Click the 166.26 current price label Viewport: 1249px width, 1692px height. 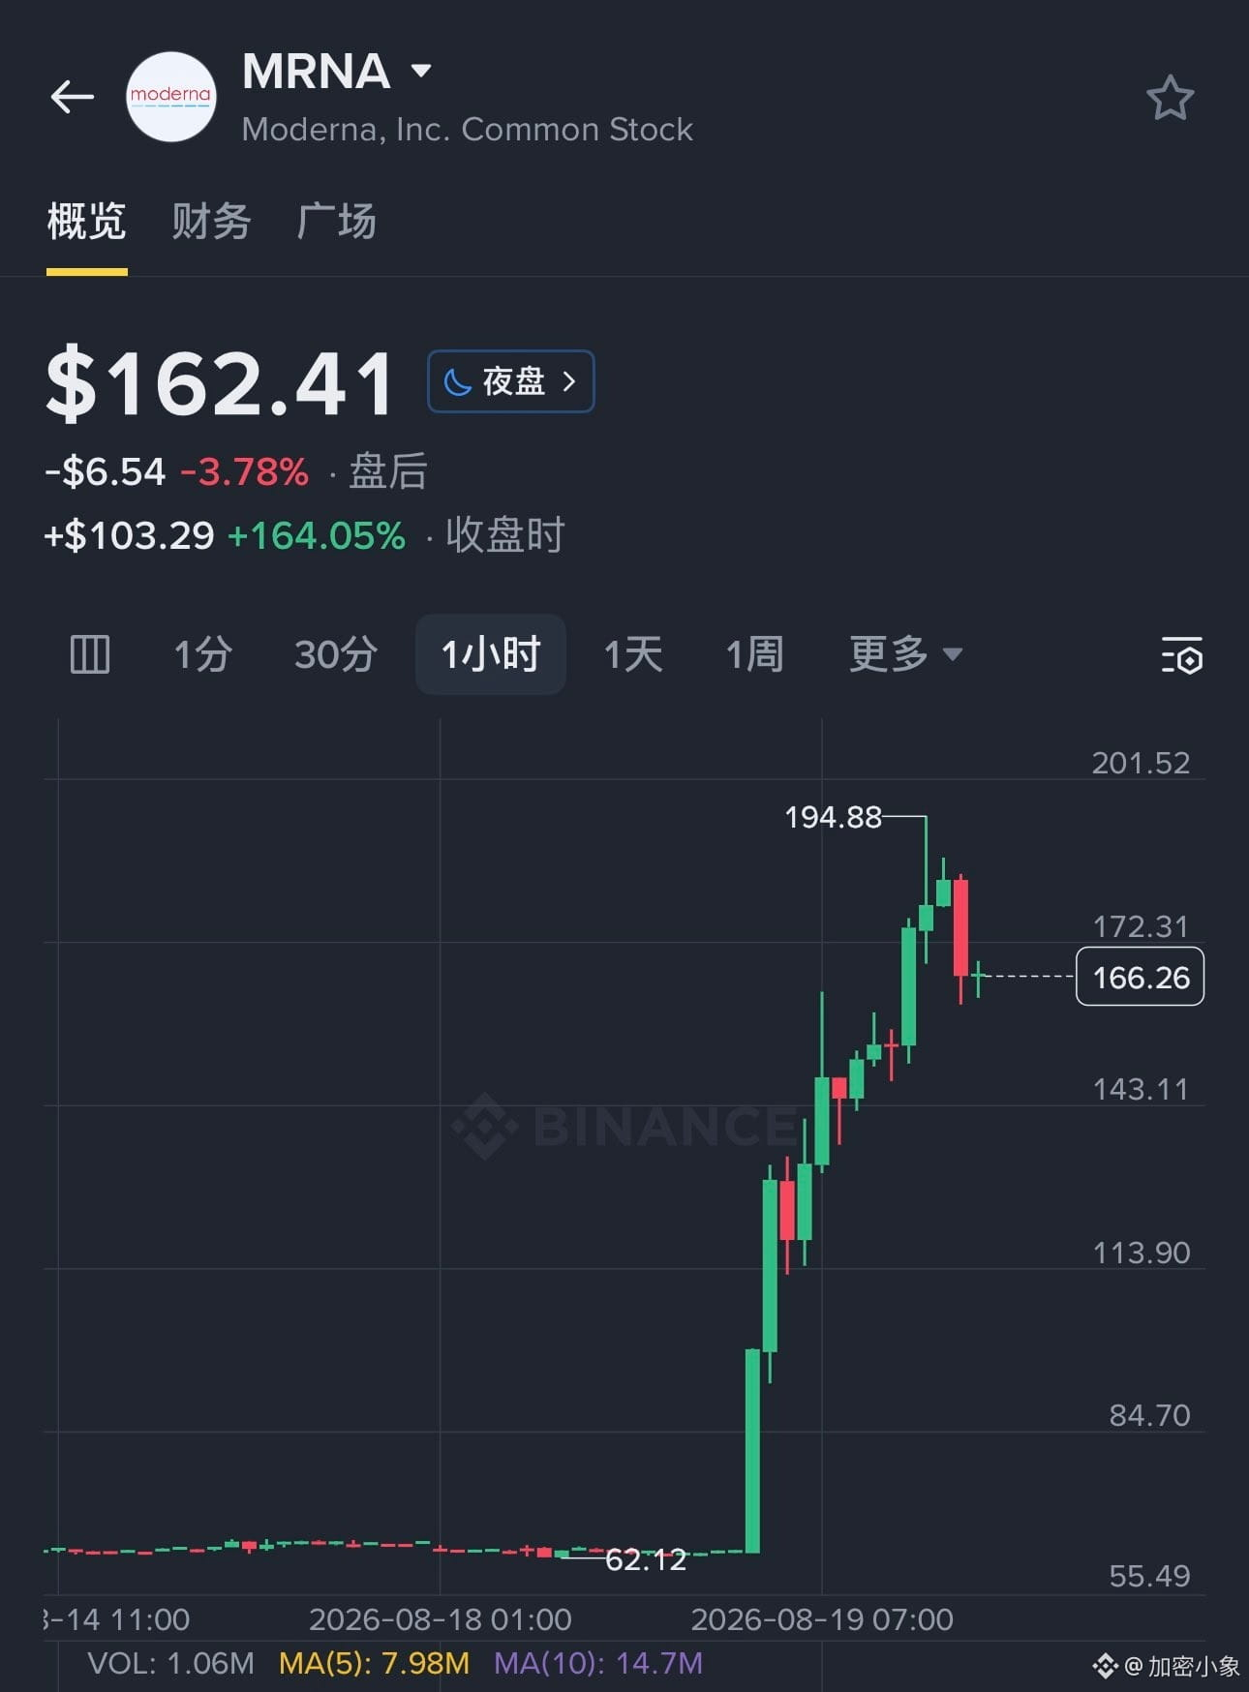click(x=1141, y=977)
